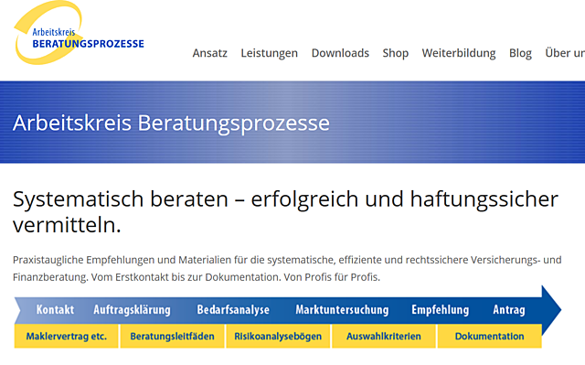Open the Shop menu item

[395, 53]
